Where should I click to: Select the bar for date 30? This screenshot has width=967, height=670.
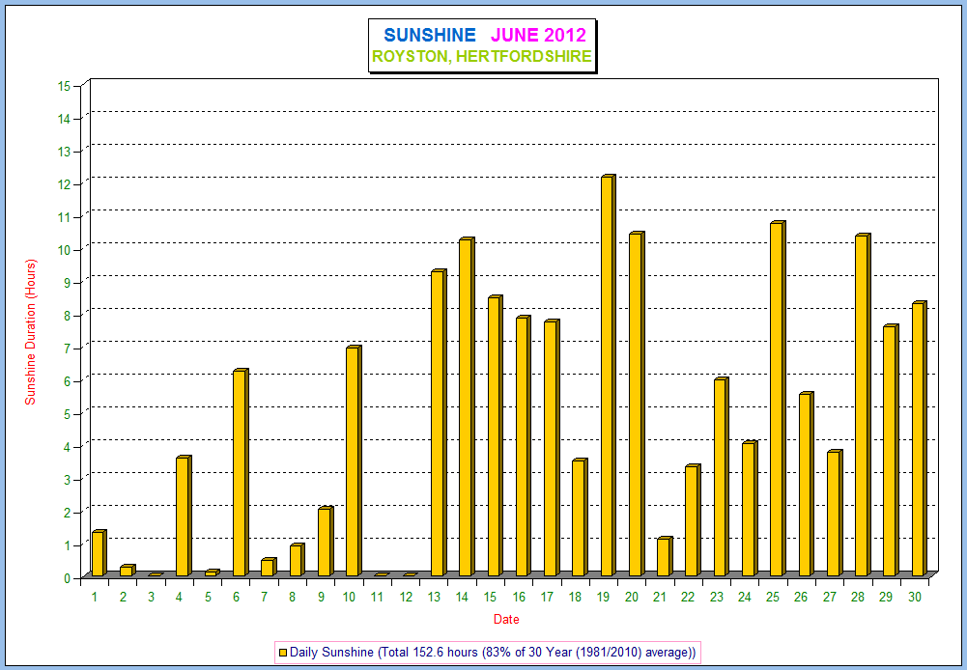[x=920, y=439]
